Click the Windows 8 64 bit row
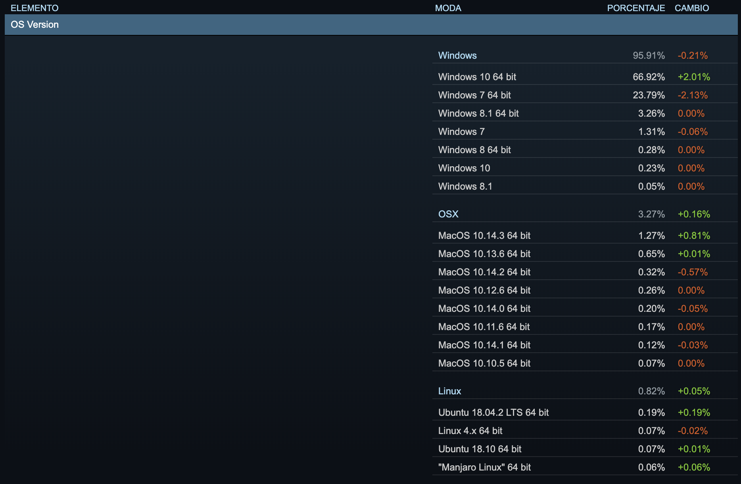 point(585,150)
